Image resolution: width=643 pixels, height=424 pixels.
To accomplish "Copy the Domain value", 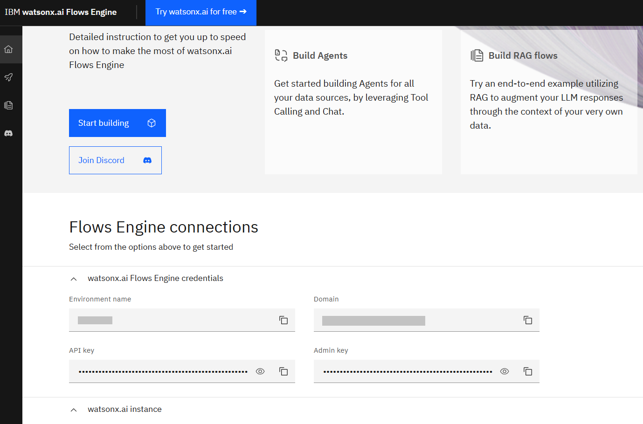I will click(528, 320).
